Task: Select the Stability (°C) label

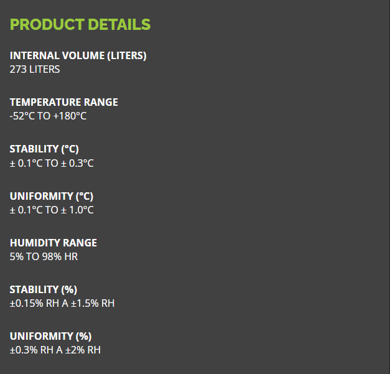Action: 44,149
